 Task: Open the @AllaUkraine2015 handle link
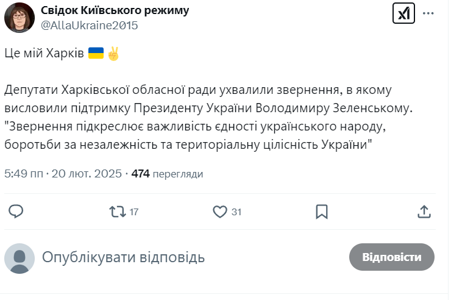89,25
